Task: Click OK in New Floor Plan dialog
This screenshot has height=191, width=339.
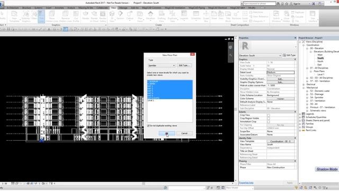Action: [167, 133]
